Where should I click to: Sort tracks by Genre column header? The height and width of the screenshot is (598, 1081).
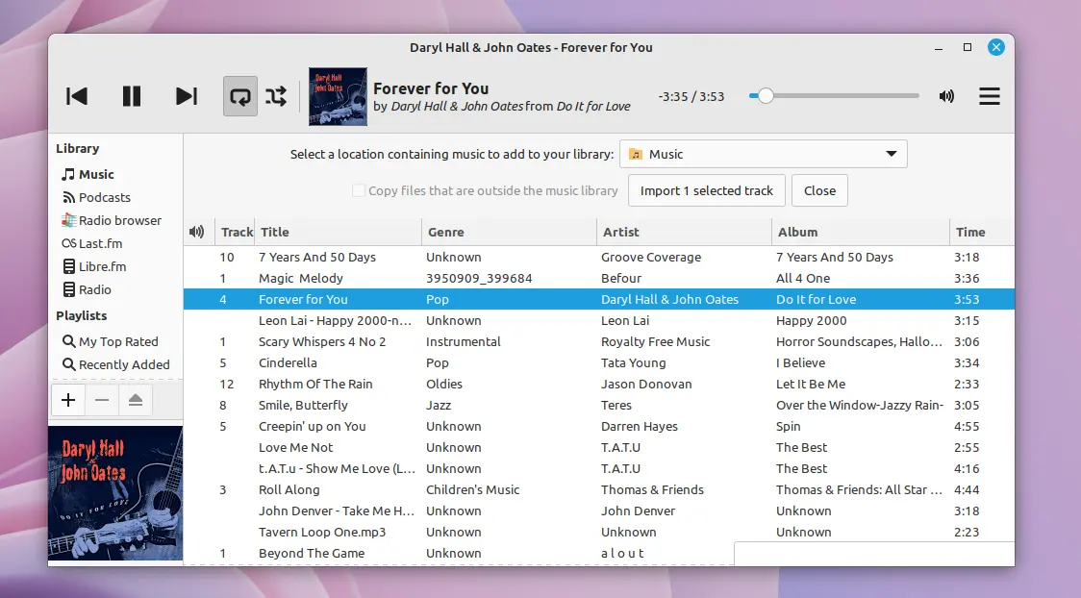pyautogui.click(x=446, y=232)
